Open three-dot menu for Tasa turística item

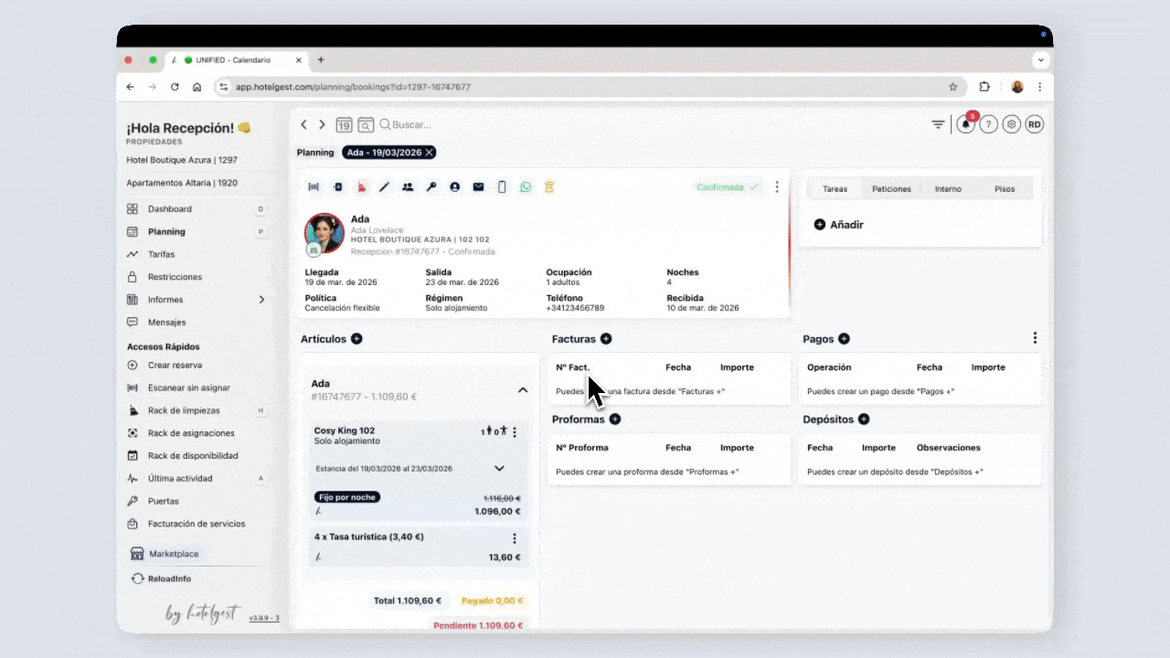[515, 538]
